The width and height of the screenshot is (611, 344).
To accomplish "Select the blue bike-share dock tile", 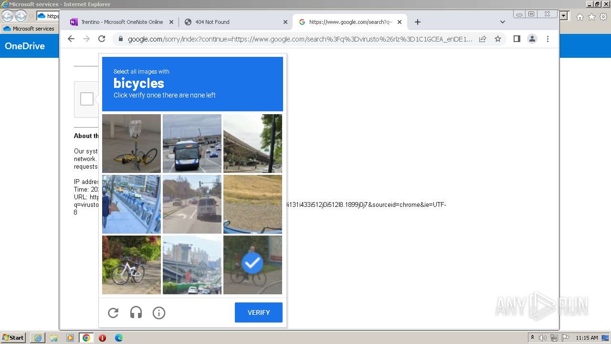I will coord(131,204).
